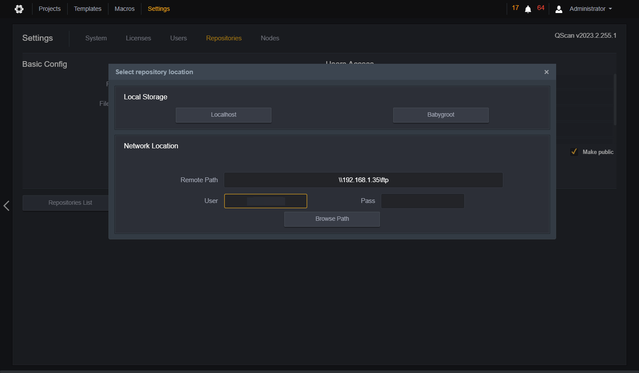The image size is (639, 373).
Task: Toggle the Make public checkbox
Action: (x=574, y=152)
